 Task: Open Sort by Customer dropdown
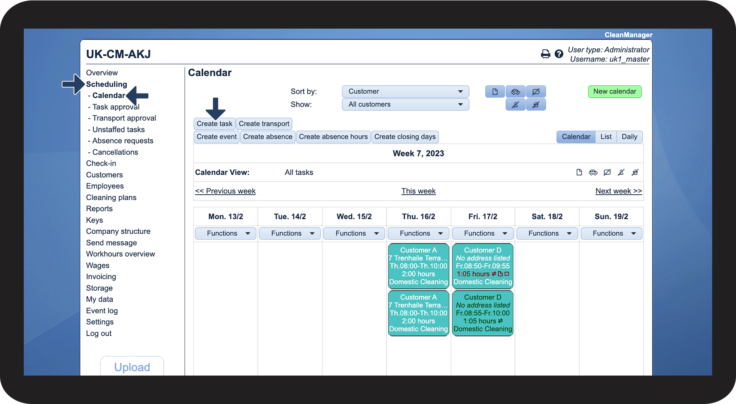405,92
